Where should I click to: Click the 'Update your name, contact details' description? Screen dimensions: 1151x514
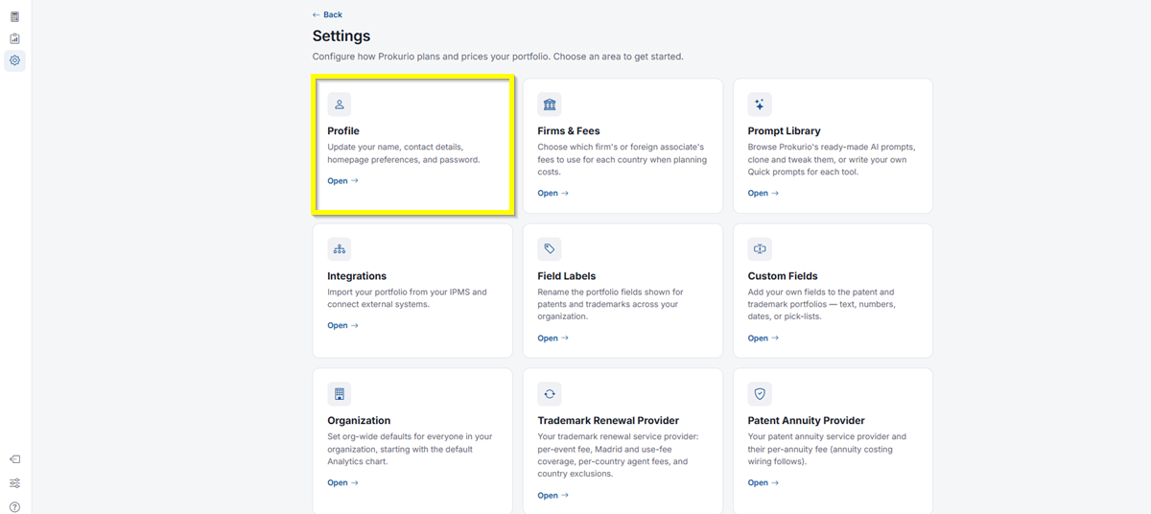[404, 153]
